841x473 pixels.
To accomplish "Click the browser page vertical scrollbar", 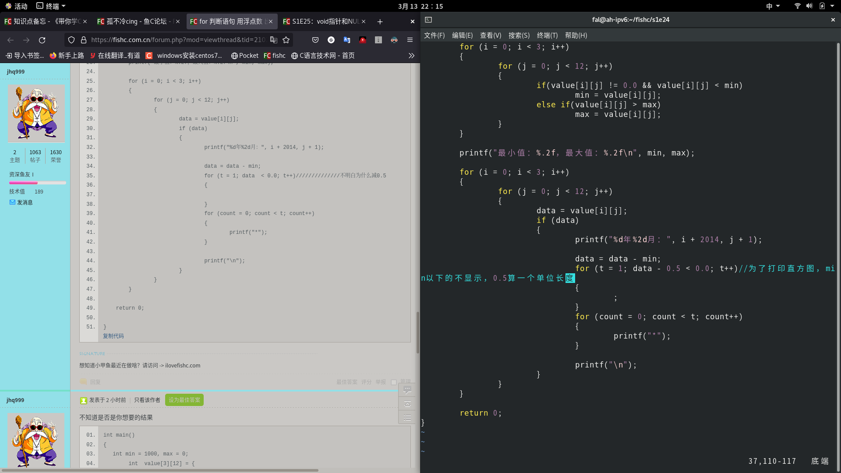I will pyautogui.click(x=418, y=332).
